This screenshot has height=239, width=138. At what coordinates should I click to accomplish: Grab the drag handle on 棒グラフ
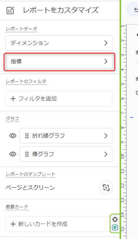point(27,154)
